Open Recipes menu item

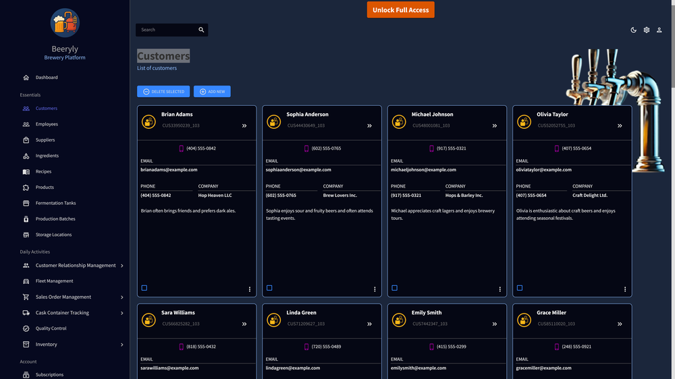click(x=43, y=172)
